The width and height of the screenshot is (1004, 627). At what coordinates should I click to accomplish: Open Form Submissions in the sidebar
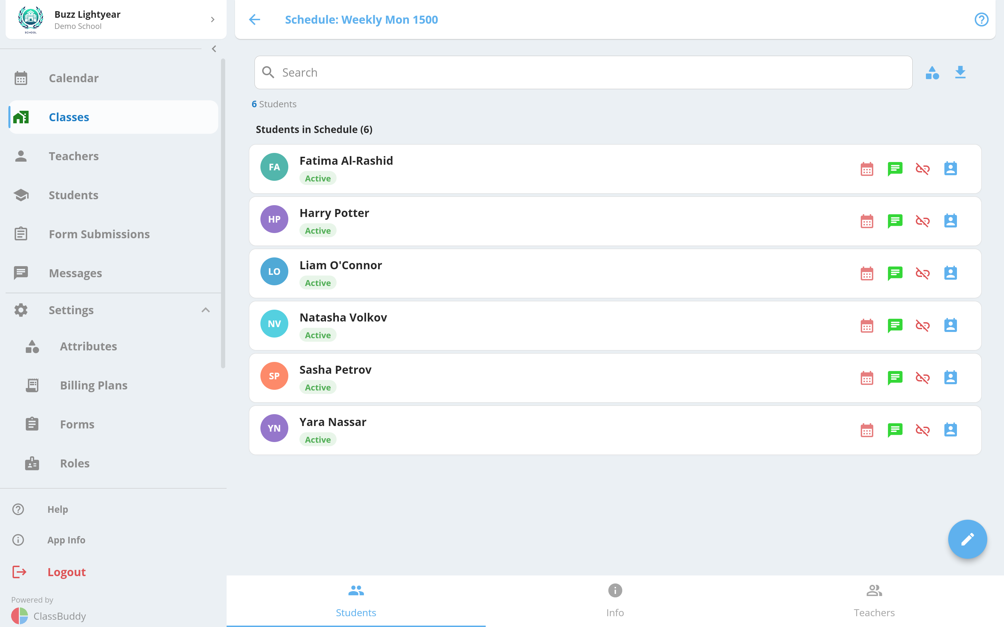tap(113, 234)
